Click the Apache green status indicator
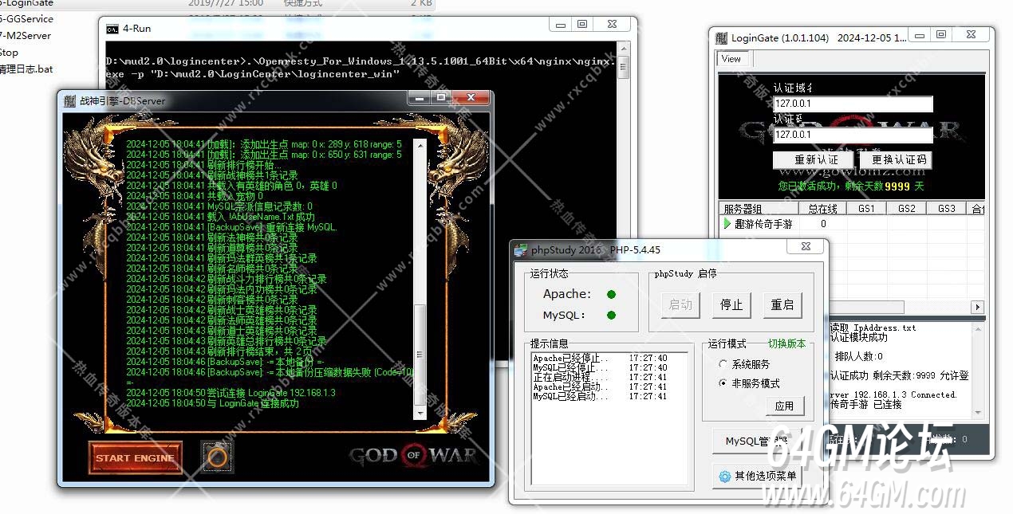The image size is (1013, 514). click(x=611, y=294)
